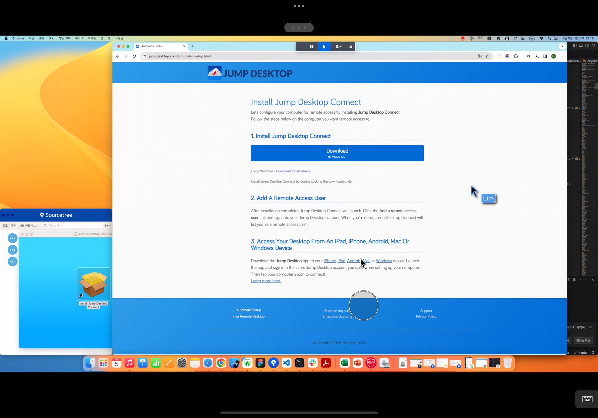Launch Visual Studio Code from the dock
Screen dimensions: 598x418
(286, 363)
